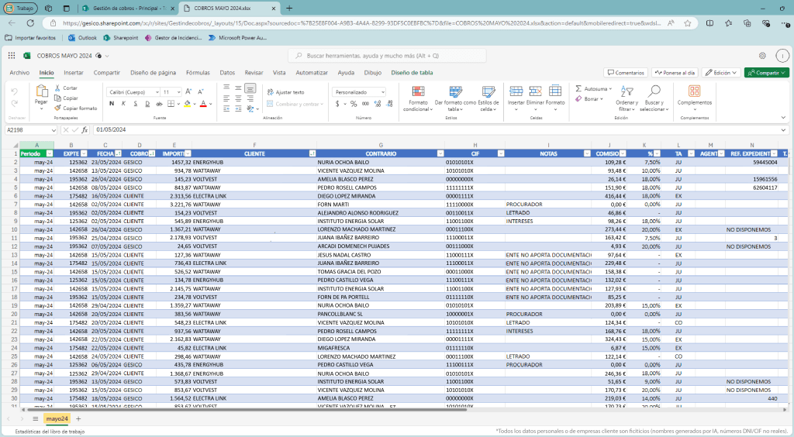
Task: Switch to Fórmulas tab
Action: (198, 73)
